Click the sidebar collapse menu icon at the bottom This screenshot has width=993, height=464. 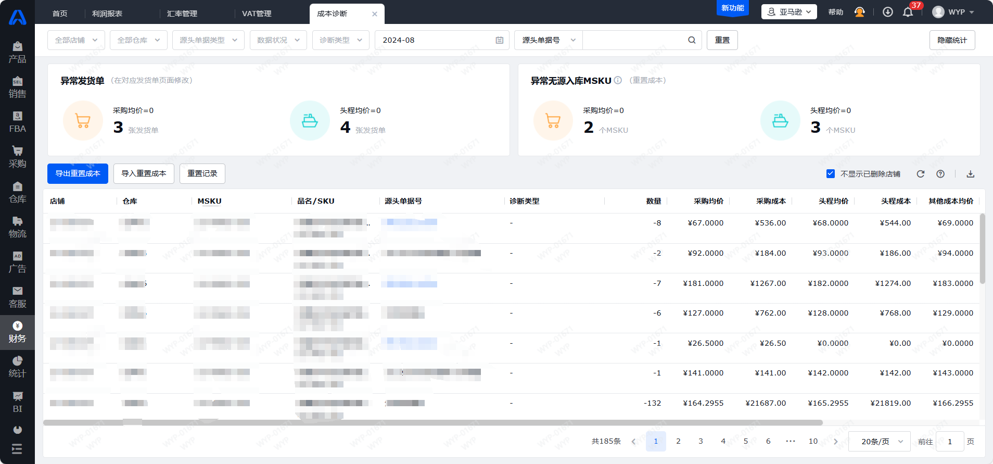[x=17, y=448]
